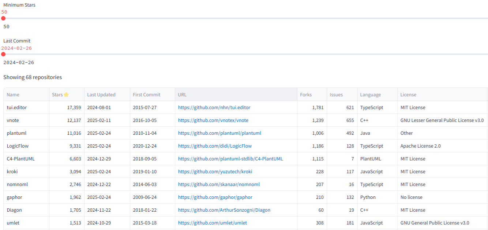The width and height of the screenshot is (488, 230).
Task: Open the gaphor/gaphor GitHub link
Action: (215, 197)
